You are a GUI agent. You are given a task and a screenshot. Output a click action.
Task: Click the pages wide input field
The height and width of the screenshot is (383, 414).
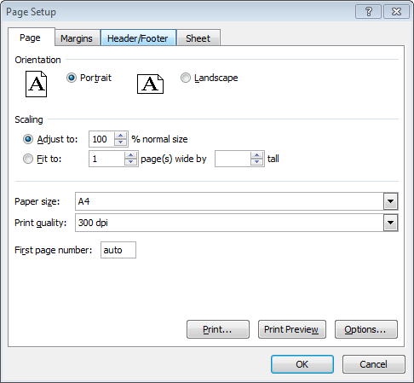coord(106,159)
